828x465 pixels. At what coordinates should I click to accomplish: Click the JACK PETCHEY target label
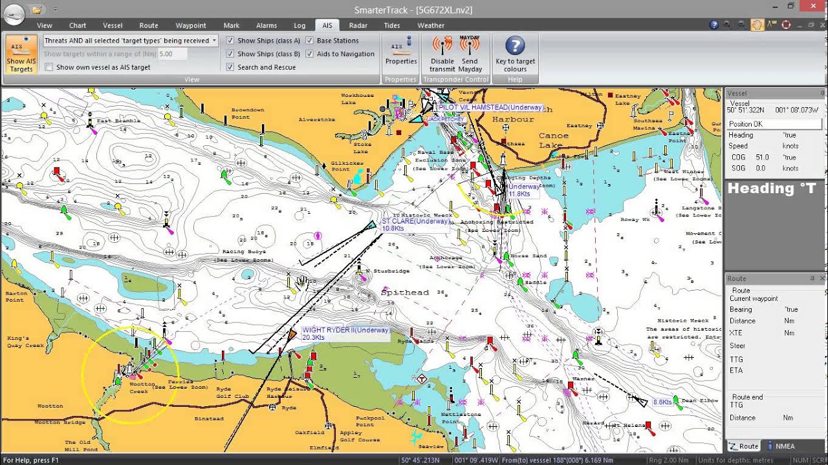point(445,119)
